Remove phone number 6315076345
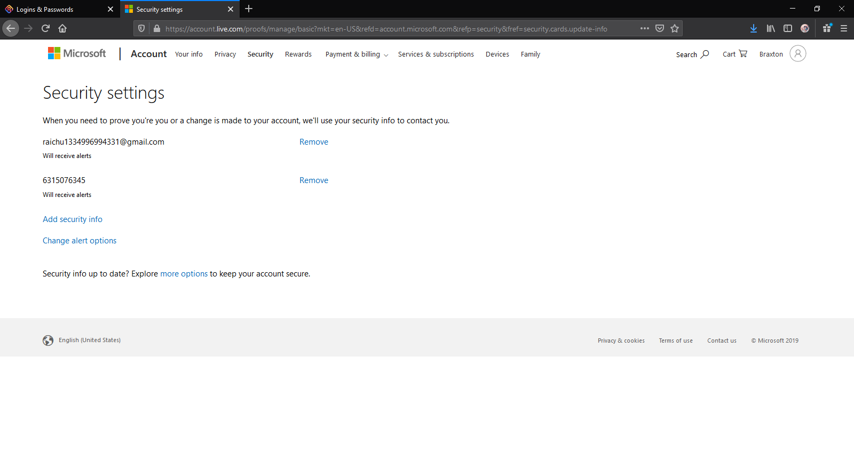The height and width of the screenshot is (459, 854). 314,180
